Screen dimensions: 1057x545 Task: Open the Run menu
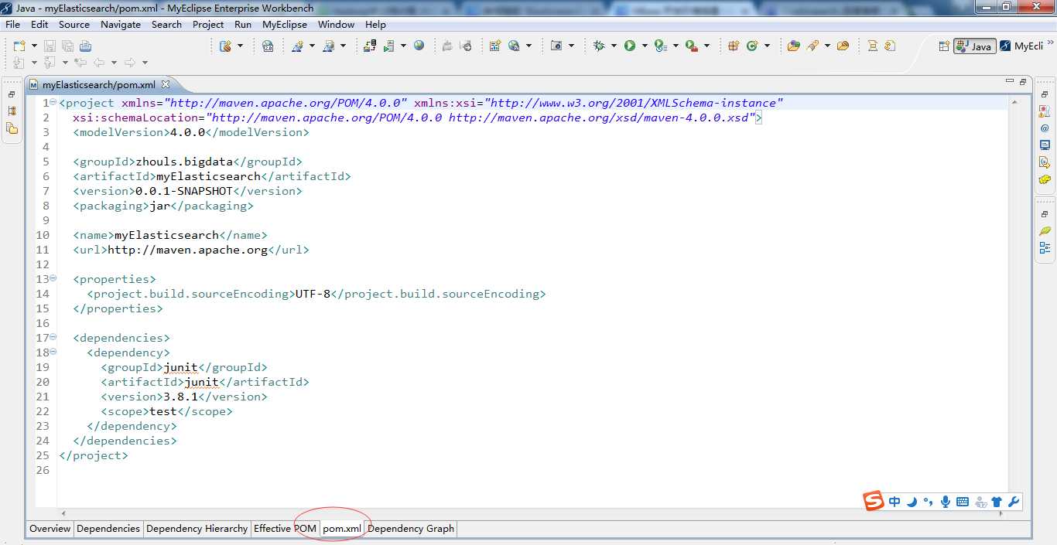point(243,24)
